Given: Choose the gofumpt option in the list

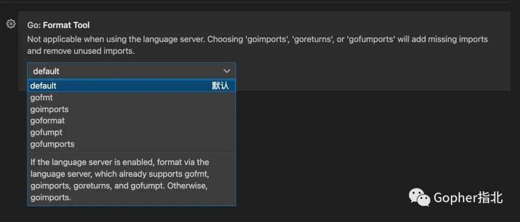Looking at the screenshot, I should [131, 132].
